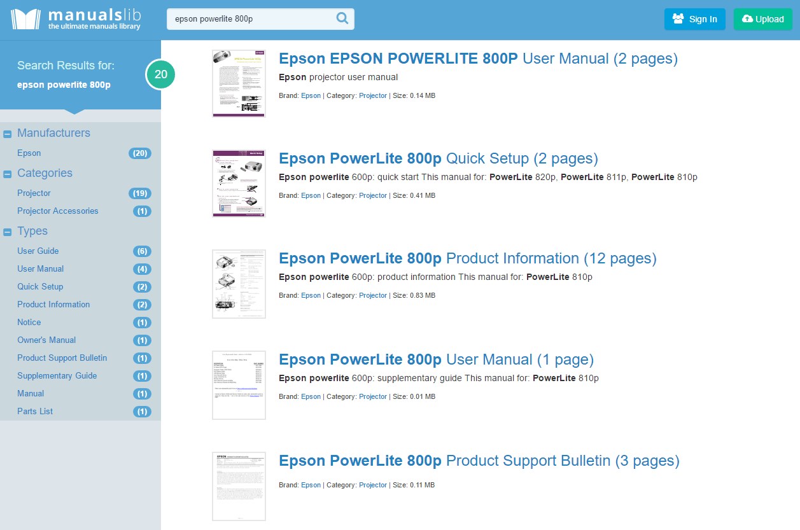800x530 pixels.
Task: Click the Types heading text
Action: (x=32, y=232)
